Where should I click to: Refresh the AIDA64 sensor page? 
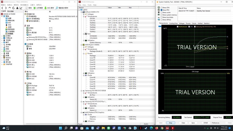click(x=13, y=8)
